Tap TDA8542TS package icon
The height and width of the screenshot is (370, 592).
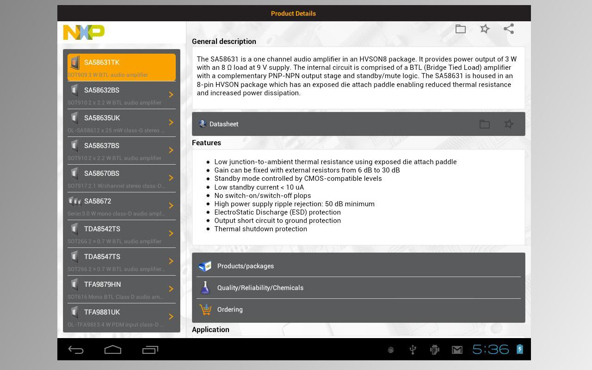pyautogui.click(x=74, y=228)
